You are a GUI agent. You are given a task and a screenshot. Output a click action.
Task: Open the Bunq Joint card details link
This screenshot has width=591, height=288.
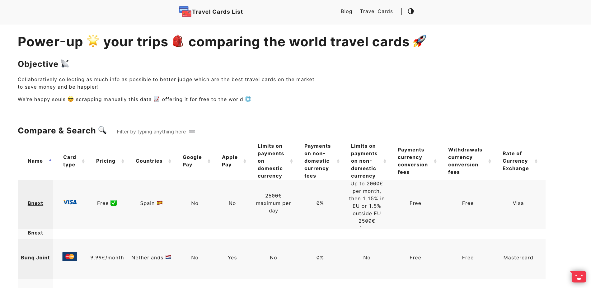point(35,258)
